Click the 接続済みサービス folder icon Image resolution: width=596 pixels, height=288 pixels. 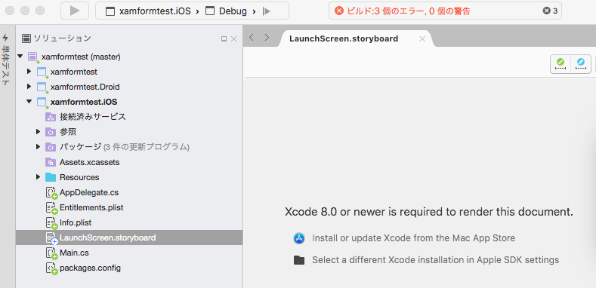(x=51, y=117)
